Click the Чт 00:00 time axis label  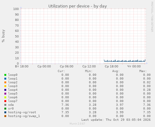click(x=134, y=66)
